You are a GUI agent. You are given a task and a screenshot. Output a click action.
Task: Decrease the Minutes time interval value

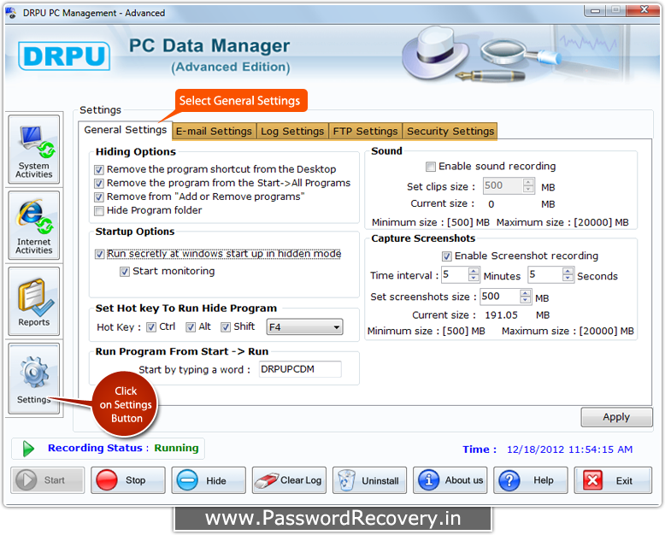[474, 278]
